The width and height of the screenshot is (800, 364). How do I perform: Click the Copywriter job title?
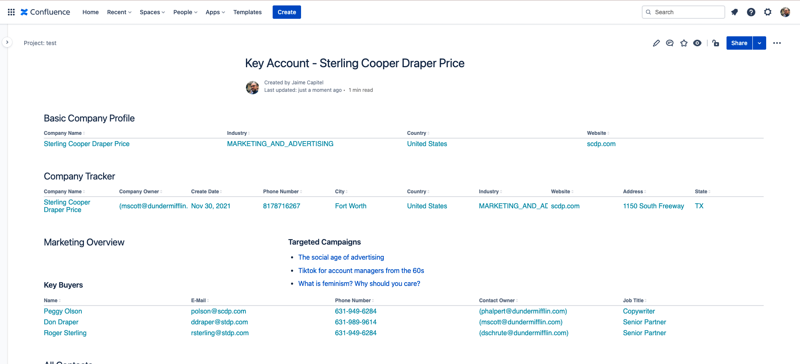(x=639, y=311)
